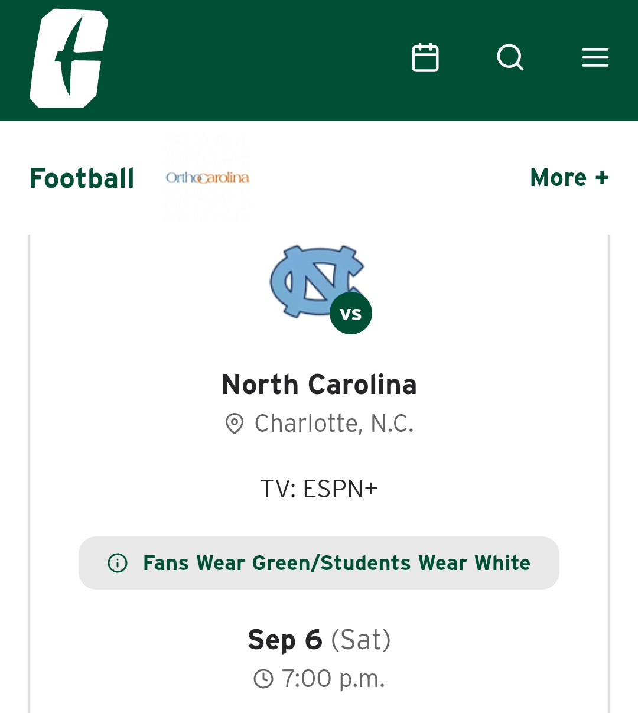
Task: Open the search magnifier icon
Action: click(x=510, y=58)
